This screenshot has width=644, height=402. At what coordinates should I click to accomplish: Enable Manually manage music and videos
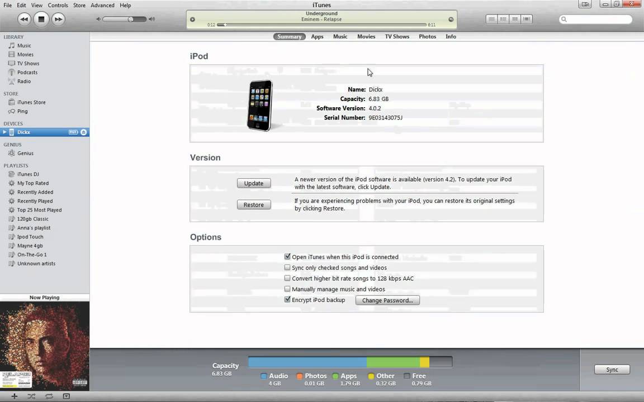(287, 289)
